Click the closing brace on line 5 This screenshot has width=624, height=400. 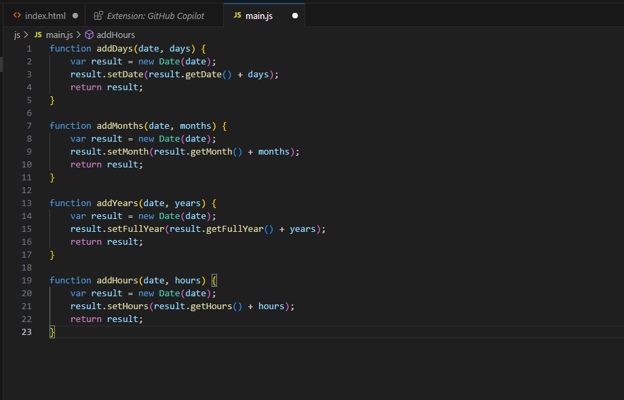pos(52,100)
